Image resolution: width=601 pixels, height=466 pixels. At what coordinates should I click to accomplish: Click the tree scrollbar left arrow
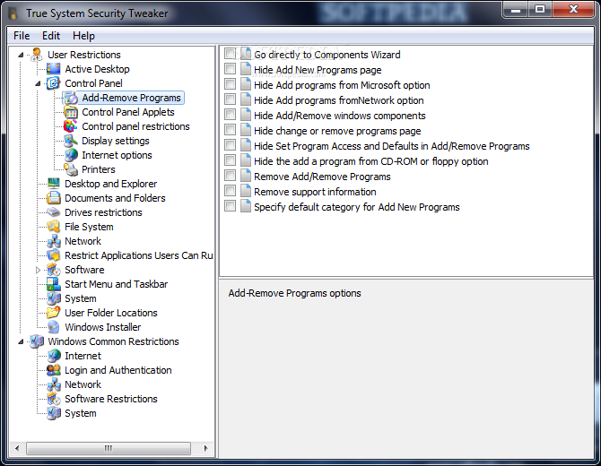(16, 448)
